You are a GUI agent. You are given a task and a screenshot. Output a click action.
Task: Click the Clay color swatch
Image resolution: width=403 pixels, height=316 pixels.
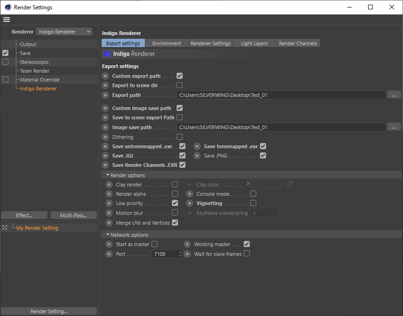pyautogui.click(x=266, y=185)
